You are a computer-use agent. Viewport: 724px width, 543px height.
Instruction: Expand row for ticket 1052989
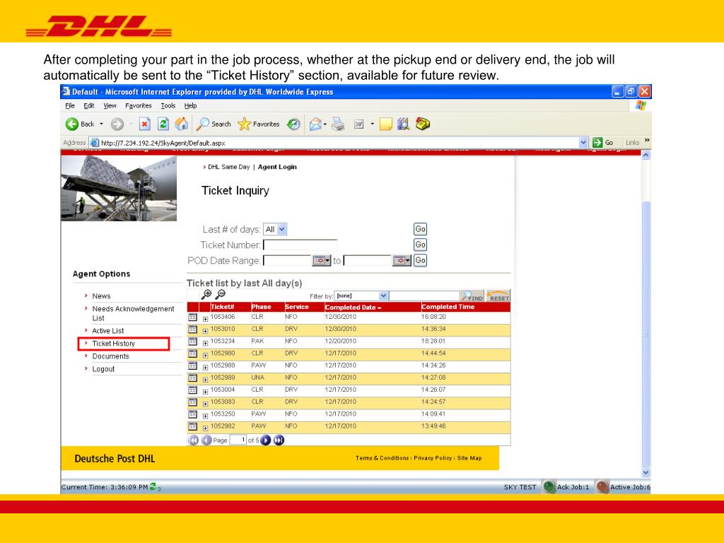206,379
